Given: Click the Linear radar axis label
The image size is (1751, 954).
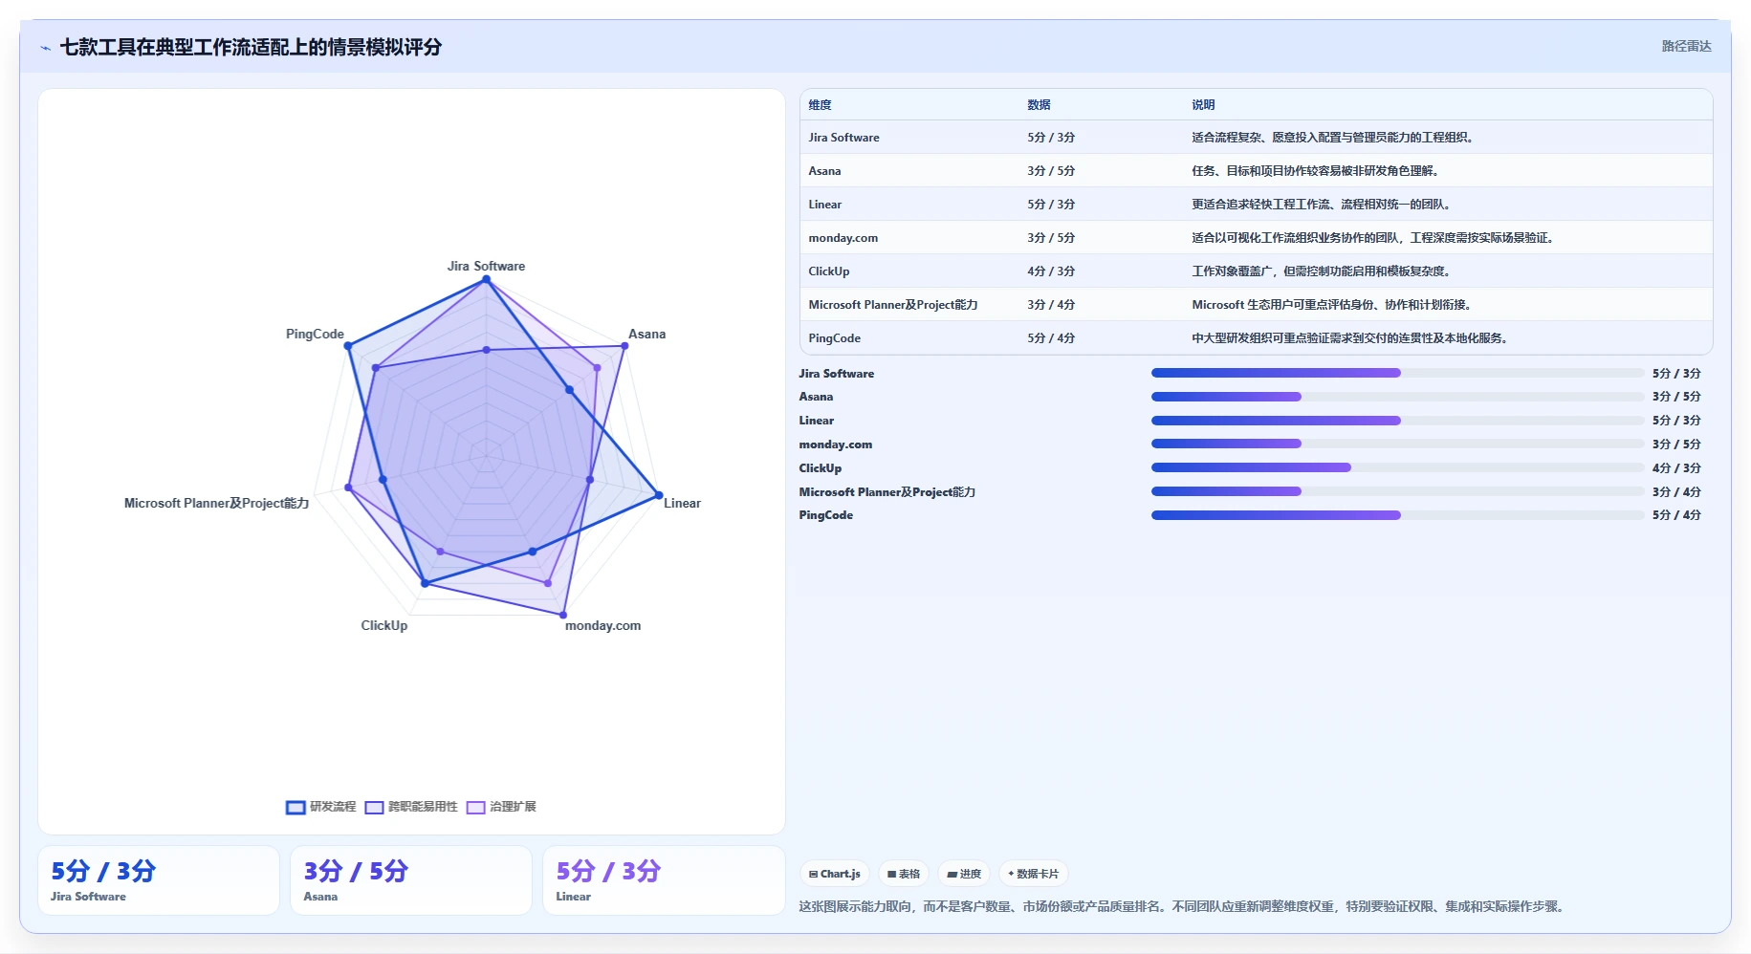Looking at the screenshot, I should (682, 503).
